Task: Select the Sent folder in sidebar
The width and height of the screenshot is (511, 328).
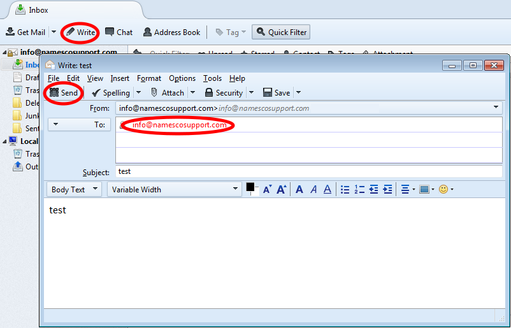Action: (25, 128)
